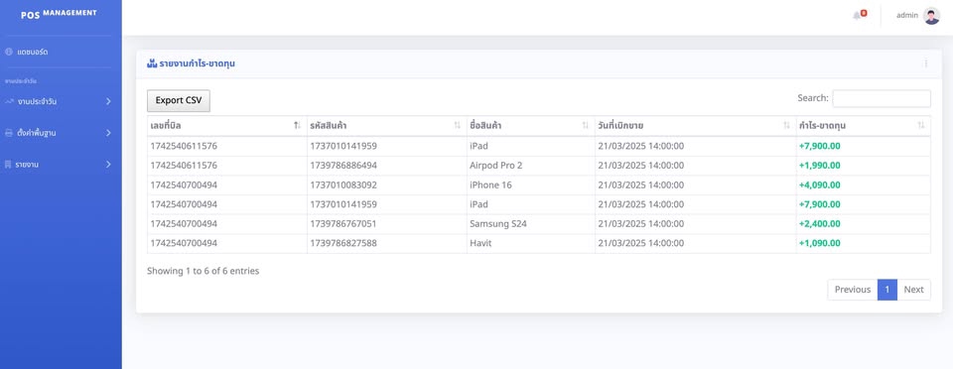The image size is (953, 369).
Task: Click the กำไร-ขาดทุน column header
Action: tap(863, 126)
